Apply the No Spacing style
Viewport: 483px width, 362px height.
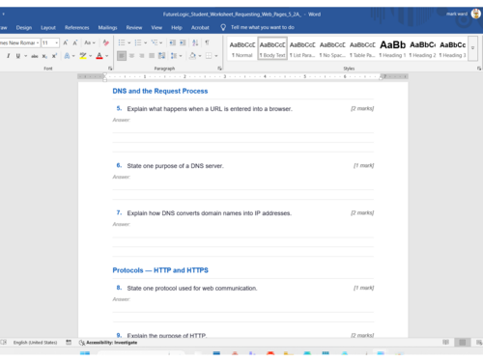(x=332, y=48)
